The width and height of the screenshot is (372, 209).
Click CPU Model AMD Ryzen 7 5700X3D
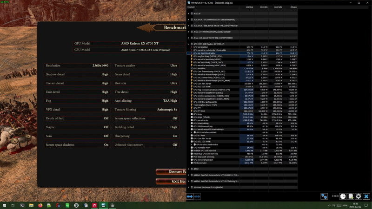tap(129, 50)
